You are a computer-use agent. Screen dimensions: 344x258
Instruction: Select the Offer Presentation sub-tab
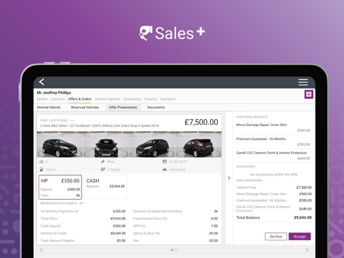point(123,108)
